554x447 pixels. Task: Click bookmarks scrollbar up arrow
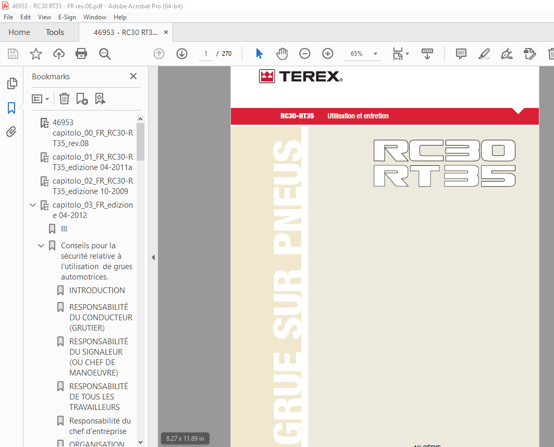pos(140,119)
